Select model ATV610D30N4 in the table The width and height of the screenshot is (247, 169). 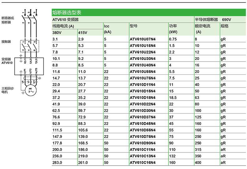[142, 110]
